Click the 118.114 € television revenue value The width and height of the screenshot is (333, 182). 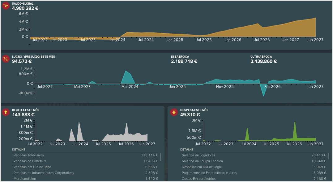(x=150, y=155)
